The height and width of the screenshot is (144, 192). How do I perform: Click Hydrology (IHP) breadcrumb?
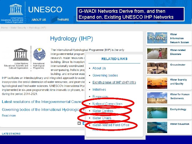(38, 28)
